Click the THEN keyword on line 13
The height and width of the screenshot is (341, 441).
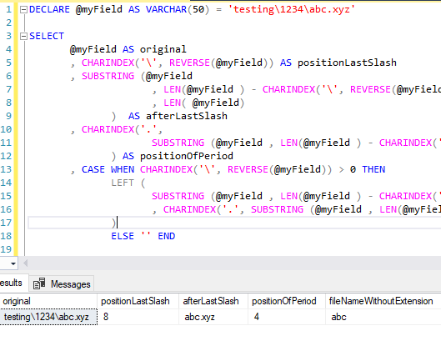coord(373,169)
